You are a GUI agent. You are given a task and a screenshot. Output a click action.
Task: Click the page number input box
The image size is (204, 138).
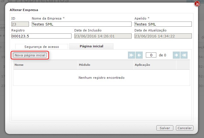151,55
